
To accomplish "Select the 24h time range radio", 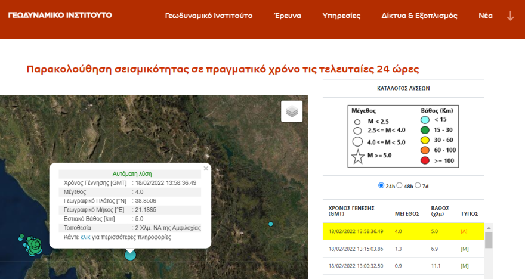I will [381, 185].
